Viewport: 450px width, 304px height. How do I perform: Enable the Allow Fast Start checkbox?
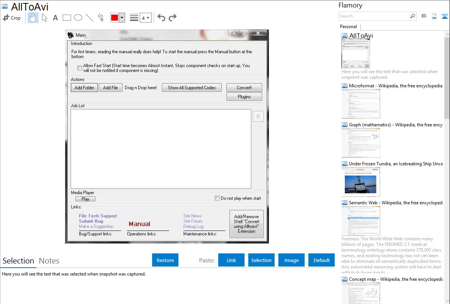pos(80,68)
